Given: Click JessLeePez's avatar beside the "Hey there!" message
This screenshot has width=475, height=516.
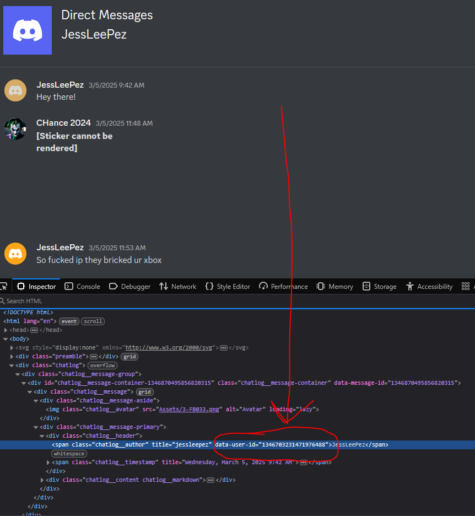Looking at the screenshot, I should coord(15,90).
